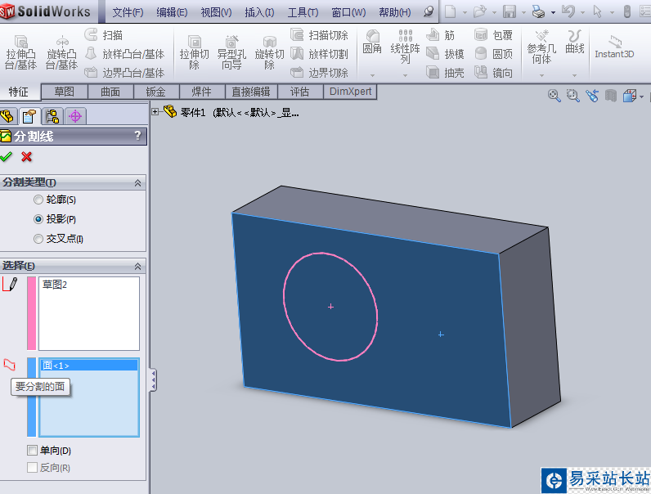
Task: Toggle the Reverse direction (反向) checkbox
Action: click(32, 468)
